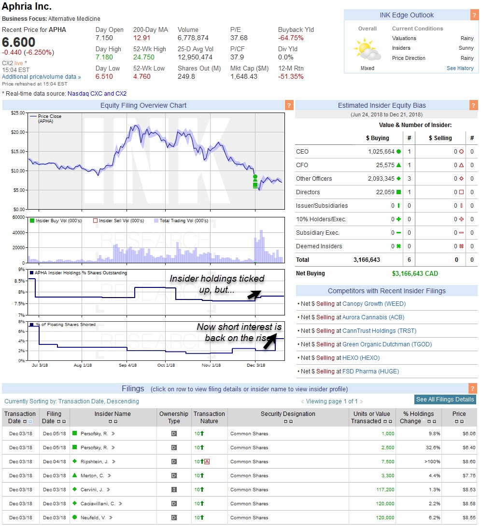Sort Price column ascending

click(456, 422)
